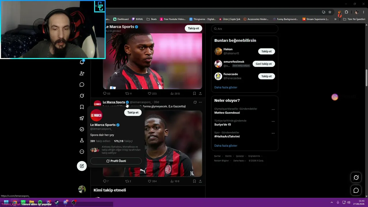Follow Hakan from suggestions
Viewport: 368px width, 207px height.
tap(267, 51)
